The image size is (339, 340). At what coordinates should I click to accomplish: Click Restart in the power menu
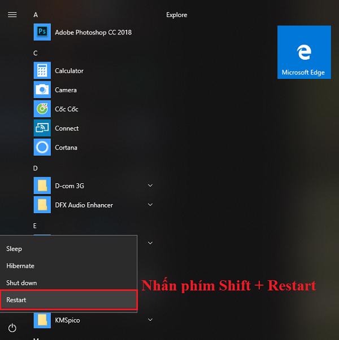click(x=69, y=300)
